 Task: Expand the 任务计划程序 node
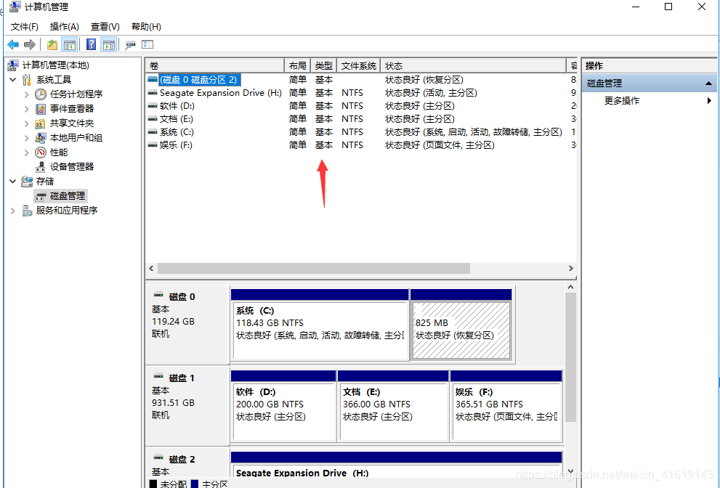[27, 94]
